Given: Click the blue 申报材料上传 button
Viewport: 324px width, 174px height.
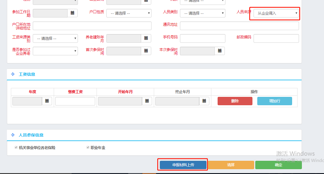Looking at the screenshot, I should [x=183, y=165].
